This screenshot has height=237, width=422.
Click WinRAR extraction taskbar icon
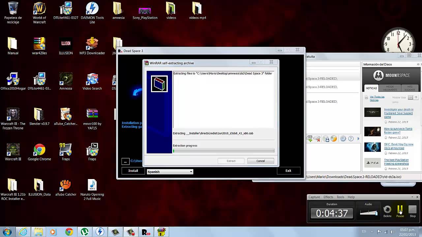(x=161, y=232)
